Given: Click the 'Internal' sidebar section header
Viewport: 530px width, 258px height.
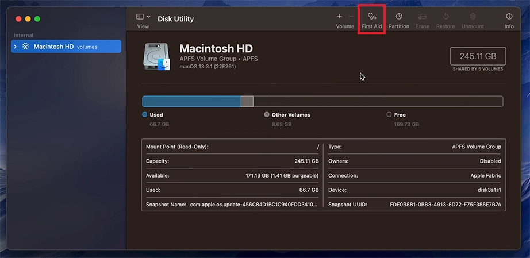Looking at the screenshot, I should coord(24,36).
